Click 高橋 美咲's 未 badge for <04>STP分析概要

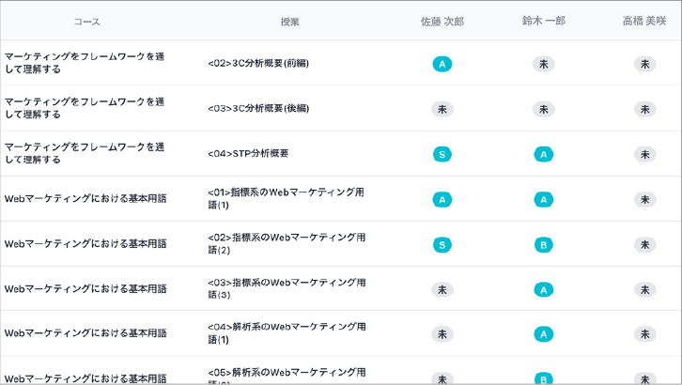(x=644, y=154)
